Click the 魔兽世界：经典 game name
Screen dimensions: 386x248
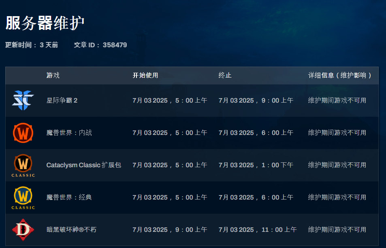[69, 198]
